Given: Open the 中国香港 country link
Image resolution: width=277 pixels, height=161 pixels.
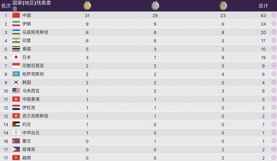Looking at the screenshot, I should 31,99.
